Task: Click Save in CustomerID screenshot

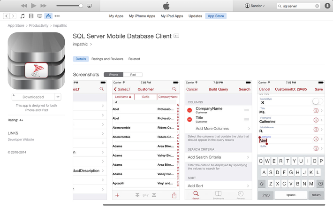Action: coord(318,89)
